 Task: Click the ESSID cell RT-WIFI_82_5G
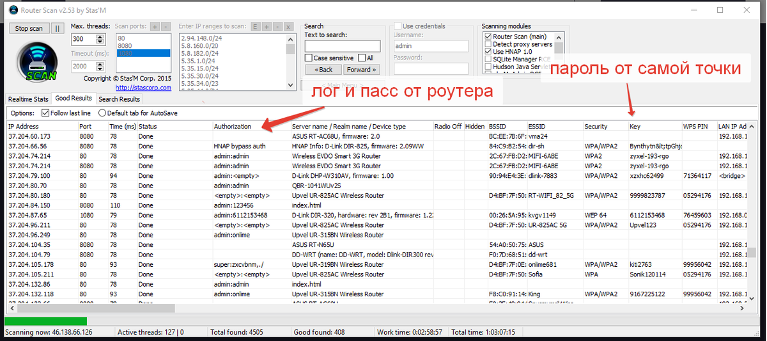[x=554, y=196]
